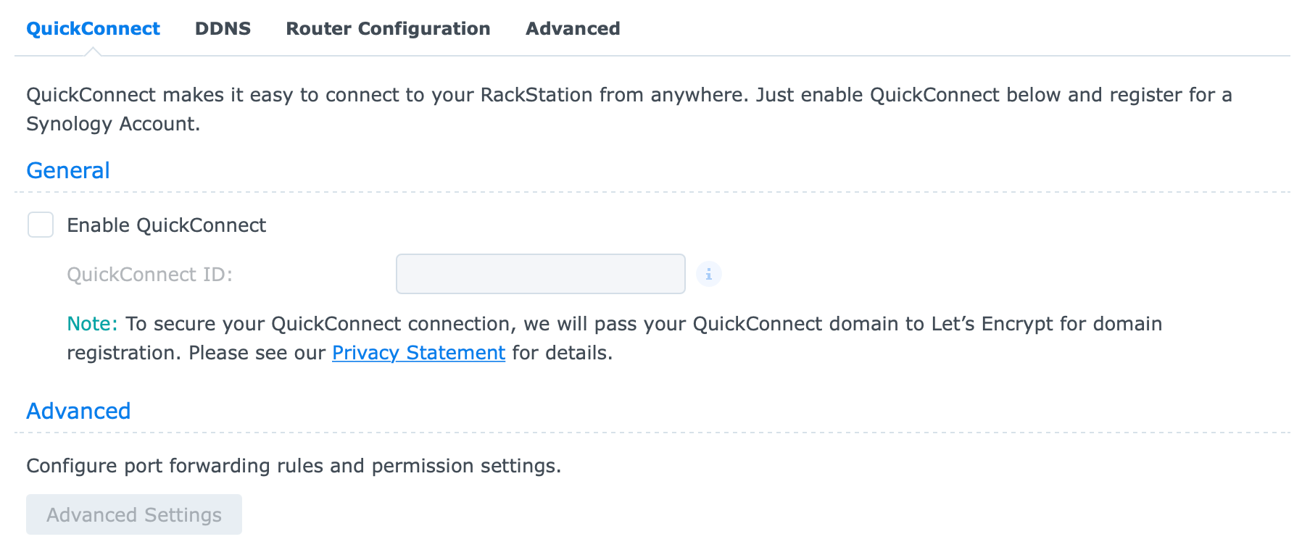Switch to the DDNS tab

(223, 28)
